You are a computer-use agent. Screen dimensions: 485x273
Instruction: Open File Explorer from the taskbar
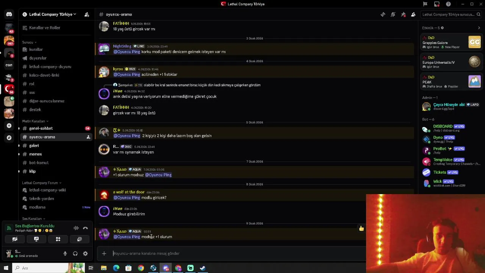point(103,268)
